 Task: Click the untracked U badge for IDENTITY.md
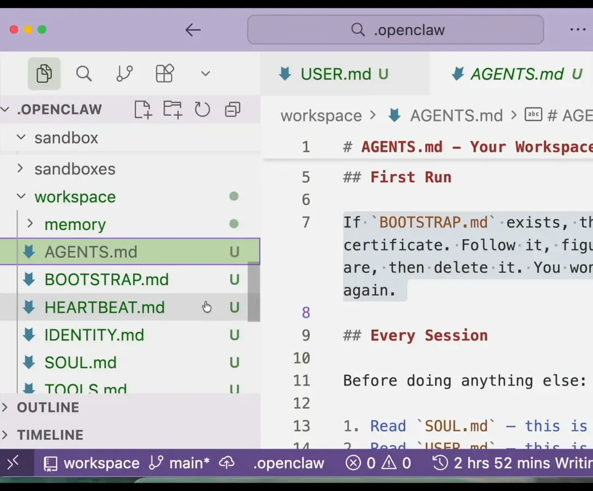click(x=234, y=335)
